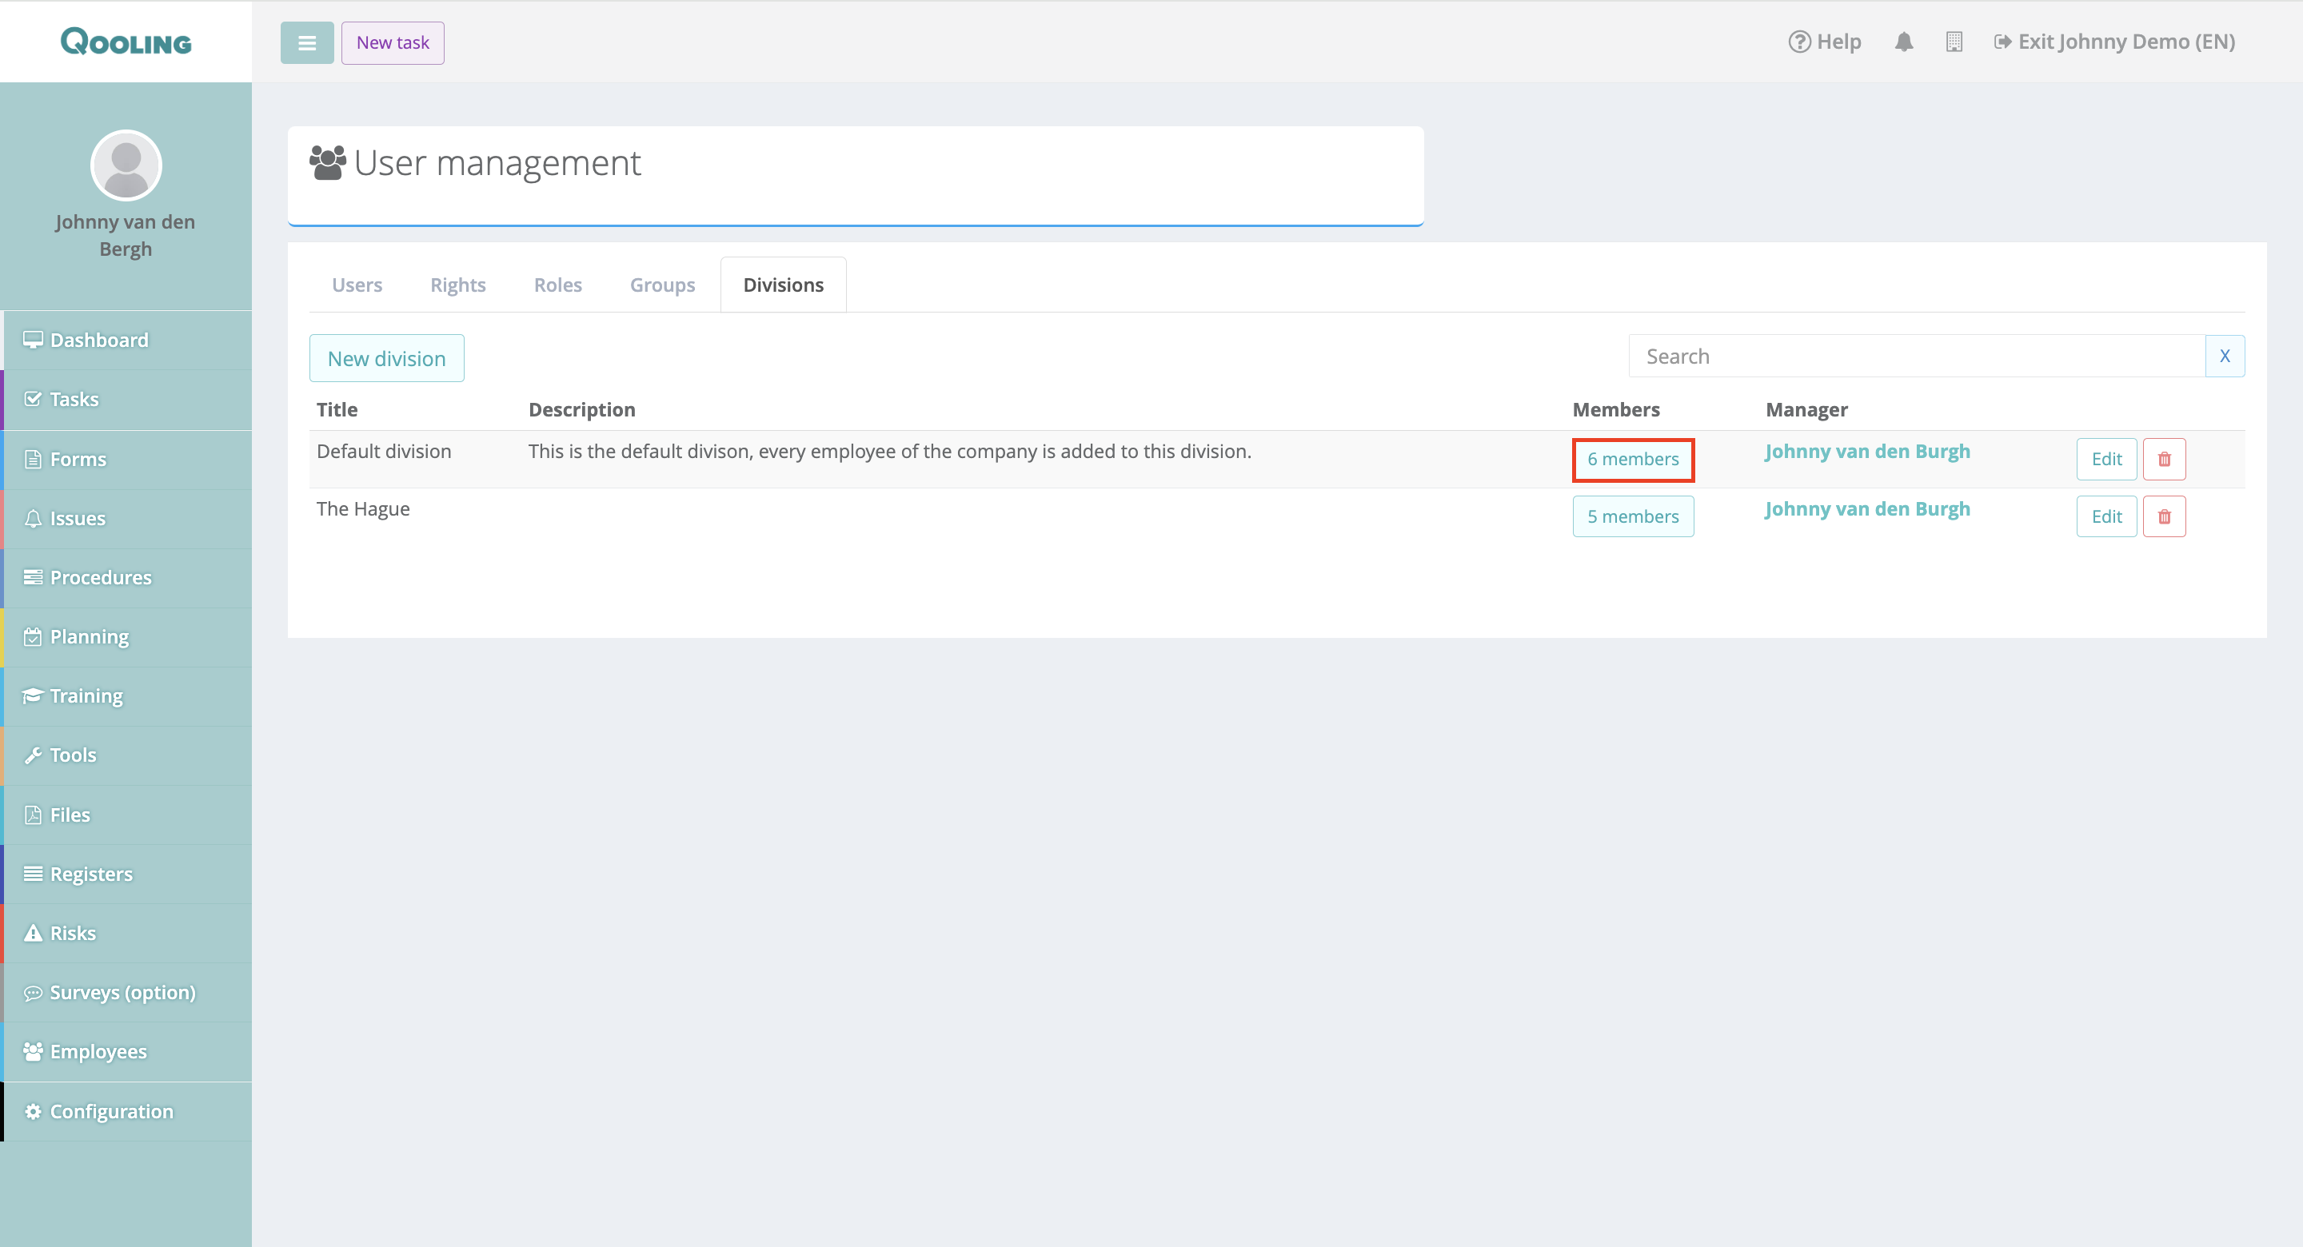This screenshot has height=1247, width=2303.
Task: Open Help from the top bar
Action: pos(1825,42)
